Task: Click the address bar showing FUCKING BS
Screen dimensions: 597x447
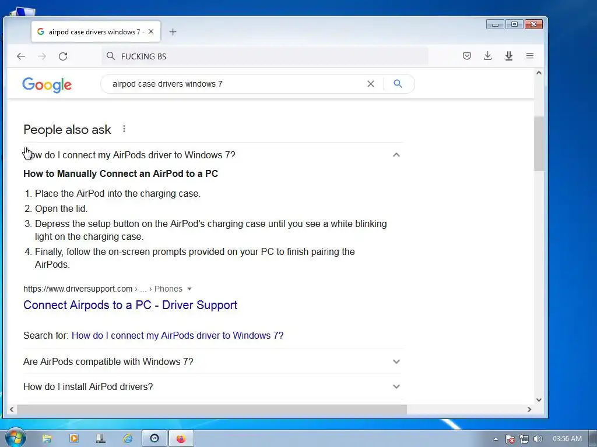Action: (265, 56)
